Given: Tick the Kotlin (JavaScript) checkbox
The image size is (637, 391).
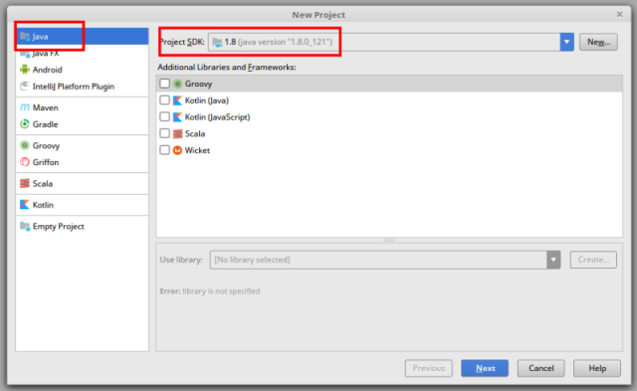Looking at the screenshot, I should pyautogui.click(x=164, y=117).
